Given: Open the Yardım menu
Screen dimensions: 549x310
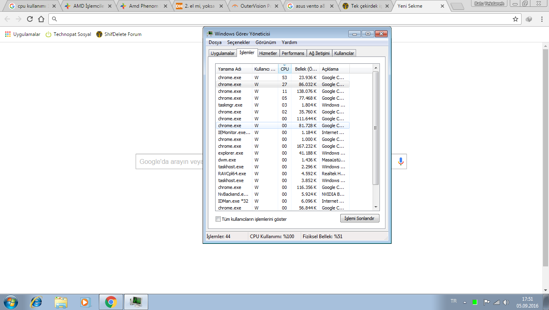Looking at the screenshot, I should coord(289,42).
